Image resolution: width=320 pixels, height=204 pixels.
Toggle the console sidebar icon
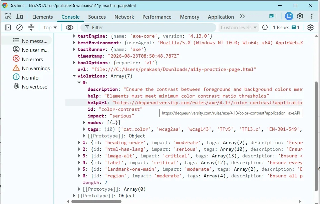click(8, 27)
